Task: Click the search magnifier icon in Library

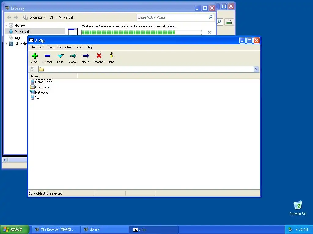Action: point(210,17)
